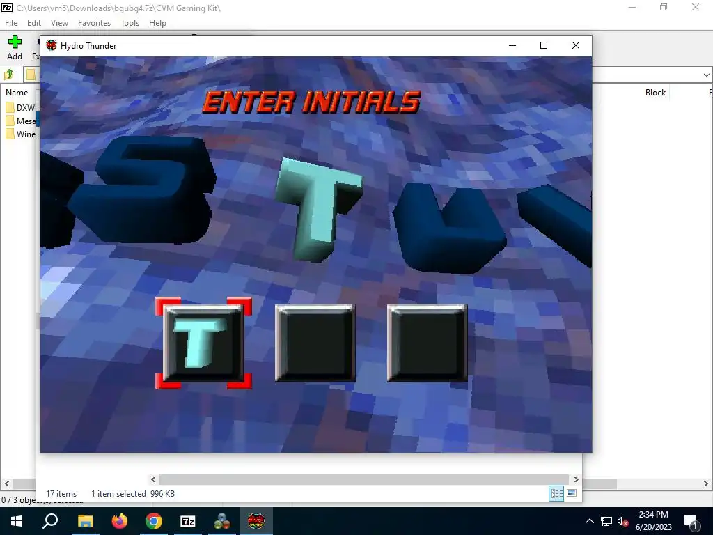Click the 7-Zip scrollbar right arrow at far right
This screenshot has height=535, width=713.
click(x=706, y=483)
